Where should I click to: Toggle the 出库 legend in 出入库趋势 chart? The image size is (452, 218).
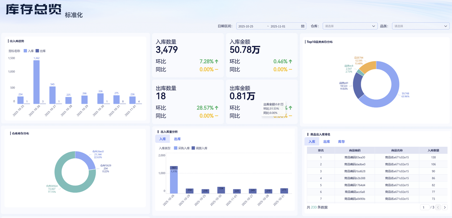[40, 51]
